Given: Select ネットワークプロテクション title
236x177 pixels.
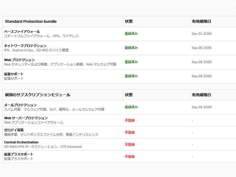Looking at the screenshot, I should click(x=25, y=46).
